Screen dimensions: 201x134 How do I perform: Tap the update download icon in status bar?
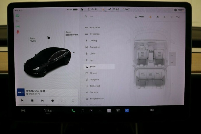(103, 9)
